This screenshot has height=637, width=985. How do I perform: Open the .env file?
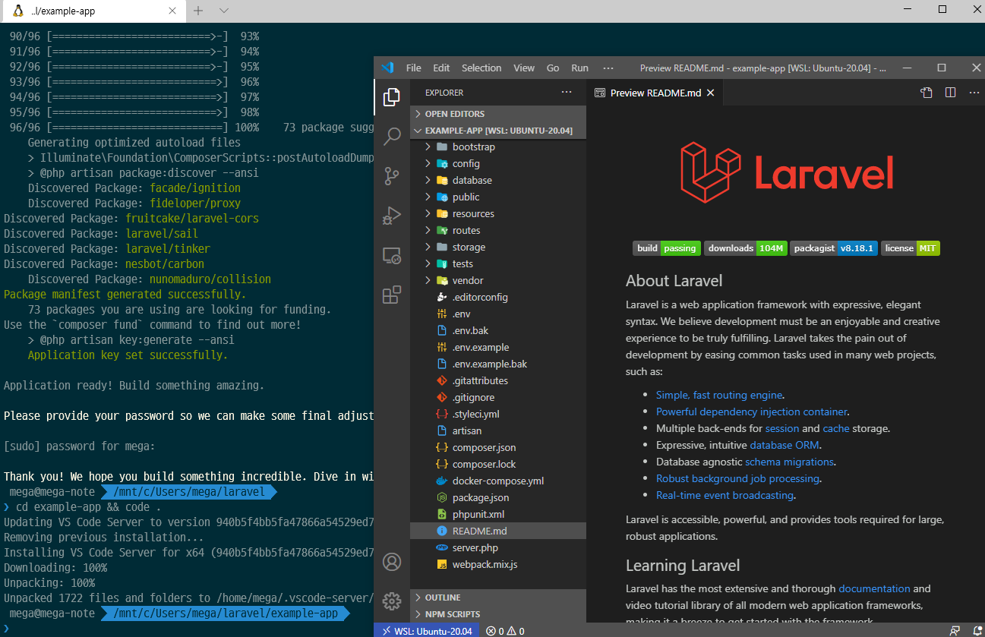coord(498,314)
